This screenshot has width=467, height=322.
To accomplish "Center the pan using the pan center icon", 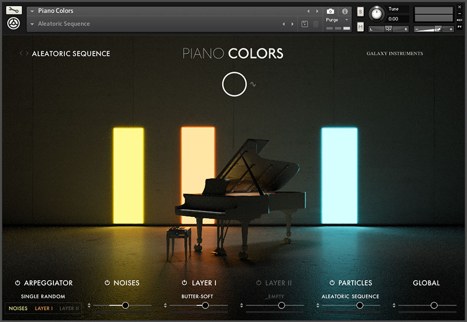I will [388, 29].
